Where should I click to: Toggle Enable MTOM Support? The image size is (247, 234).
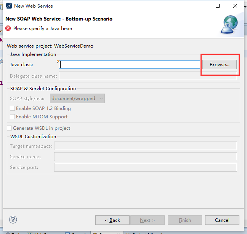point(13,117)
